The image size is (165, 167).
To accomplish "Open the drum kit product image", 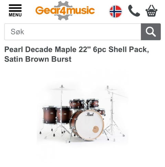I will coord(82,114).
